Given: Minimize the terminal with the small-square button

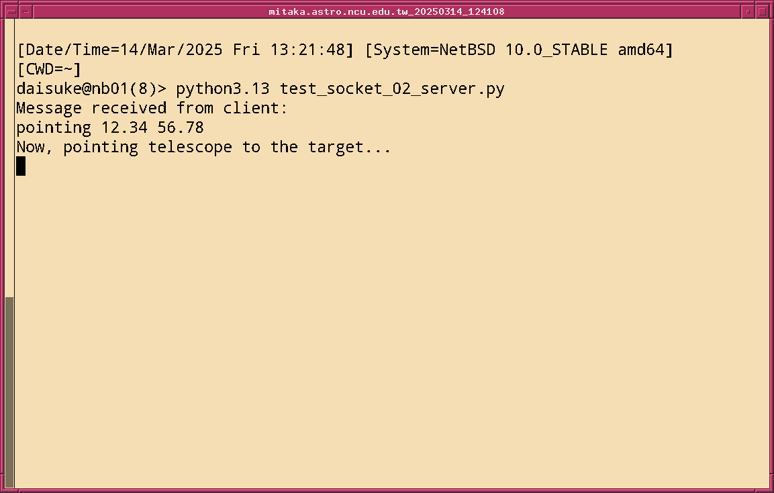Looking at the screenshot, I should click(x=748, y=11).
